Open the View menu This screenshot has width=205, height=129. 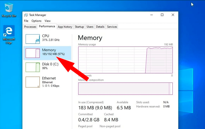(x=47, y=21)
